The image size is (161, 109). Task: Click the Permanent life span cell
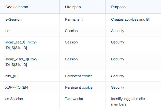tap(74, 19)
